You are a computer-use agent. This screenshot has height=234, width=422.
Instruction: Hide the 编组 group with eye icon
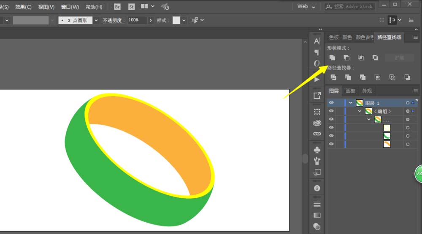click(x=331, y=111)
